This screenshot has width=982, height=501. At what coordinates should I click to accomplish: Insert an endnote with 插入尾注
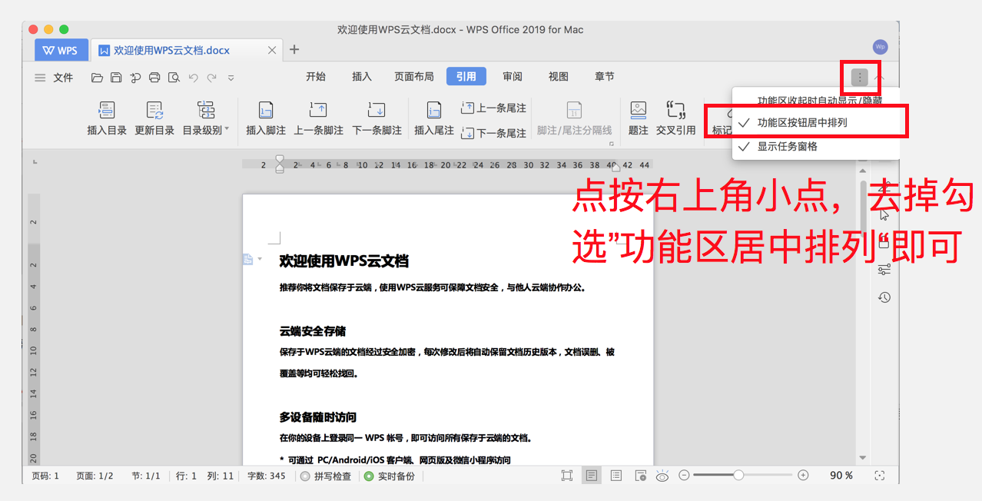click(x=434, y=111)
